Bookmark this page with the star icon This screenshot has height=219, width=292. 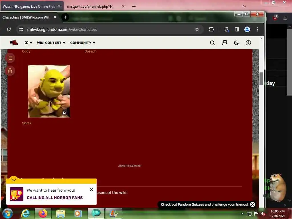(197, 29)
